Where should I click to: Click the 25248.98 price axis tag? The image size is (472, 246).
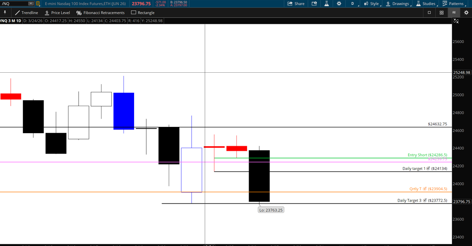click(x=462, y=73)
